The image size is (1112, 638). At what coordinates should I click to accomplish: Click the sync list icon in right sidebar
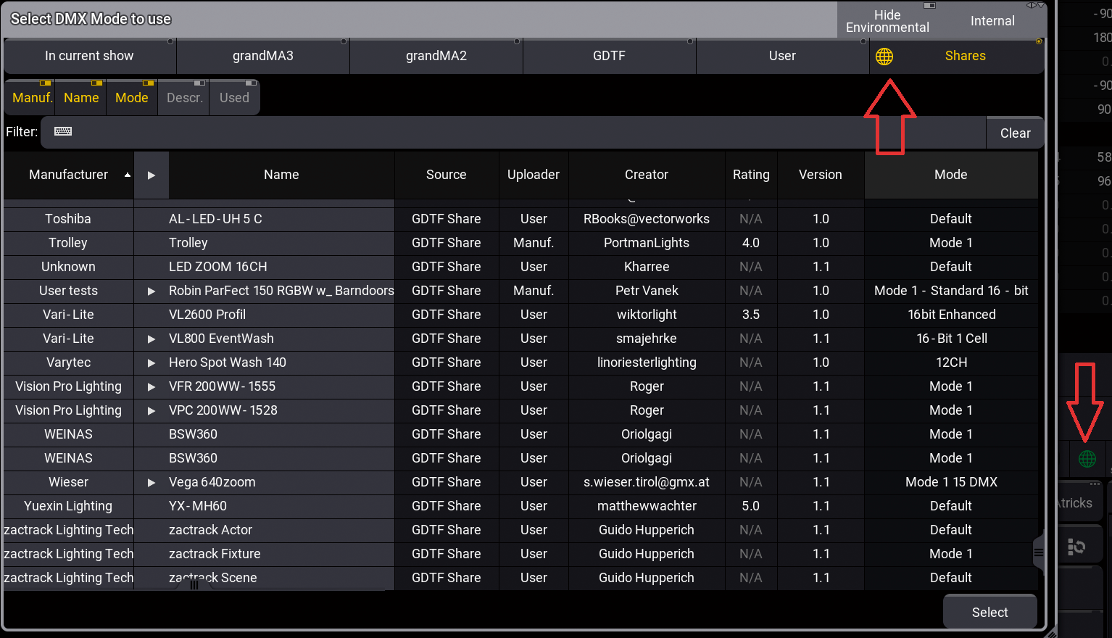1076,547
